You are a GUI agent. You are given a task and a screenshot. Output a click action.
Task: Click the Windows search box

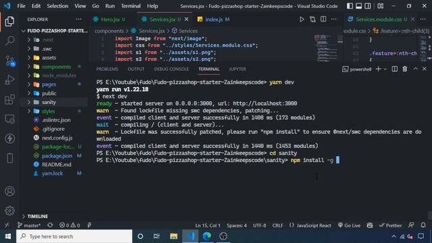[x=74, y=236]
